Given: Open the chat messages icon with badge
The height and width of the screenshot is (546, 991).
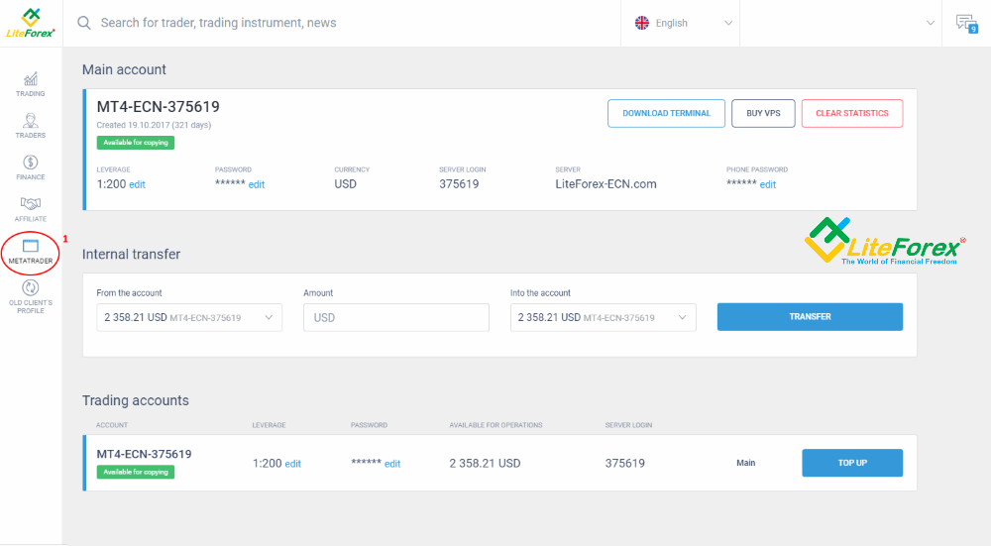Looking at the screenshot, I should 966,24.
